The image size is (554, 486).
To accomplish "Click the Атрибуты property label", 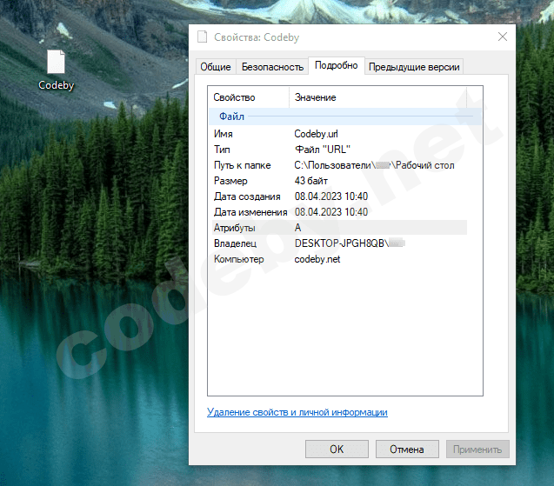I will (x=234, y=228).
